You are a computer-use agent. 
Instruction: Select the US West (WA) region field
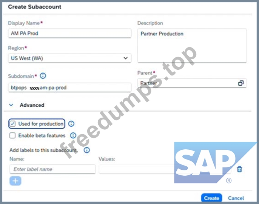click(70, 58)
